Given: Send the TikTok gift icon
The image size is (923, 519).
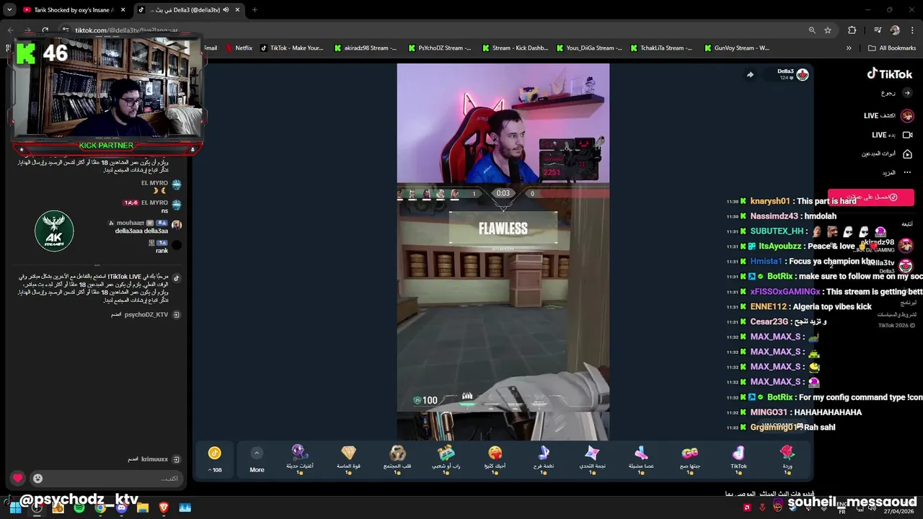Looking at the screenshot, I should [738, 458].
